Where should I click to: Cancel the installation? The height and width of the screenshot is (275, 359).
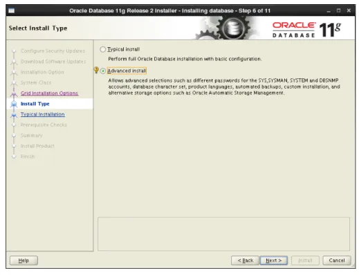pyautogui.click(x=337, y=260)
